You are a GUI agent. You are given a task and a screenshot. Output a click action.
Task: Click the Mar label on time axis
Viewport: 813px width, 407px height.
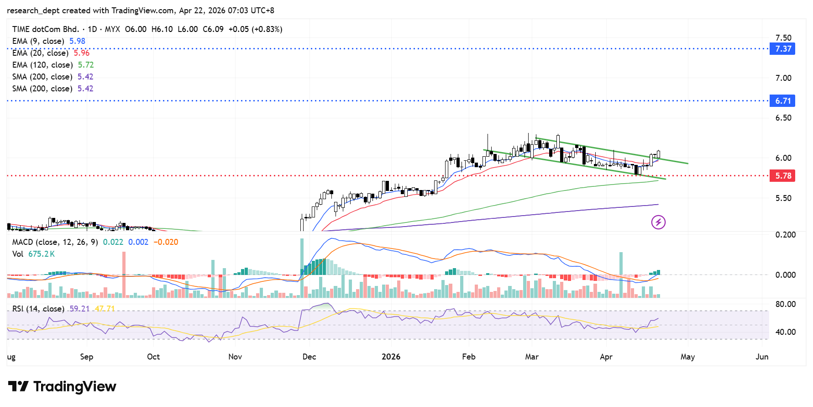(531, 357)
